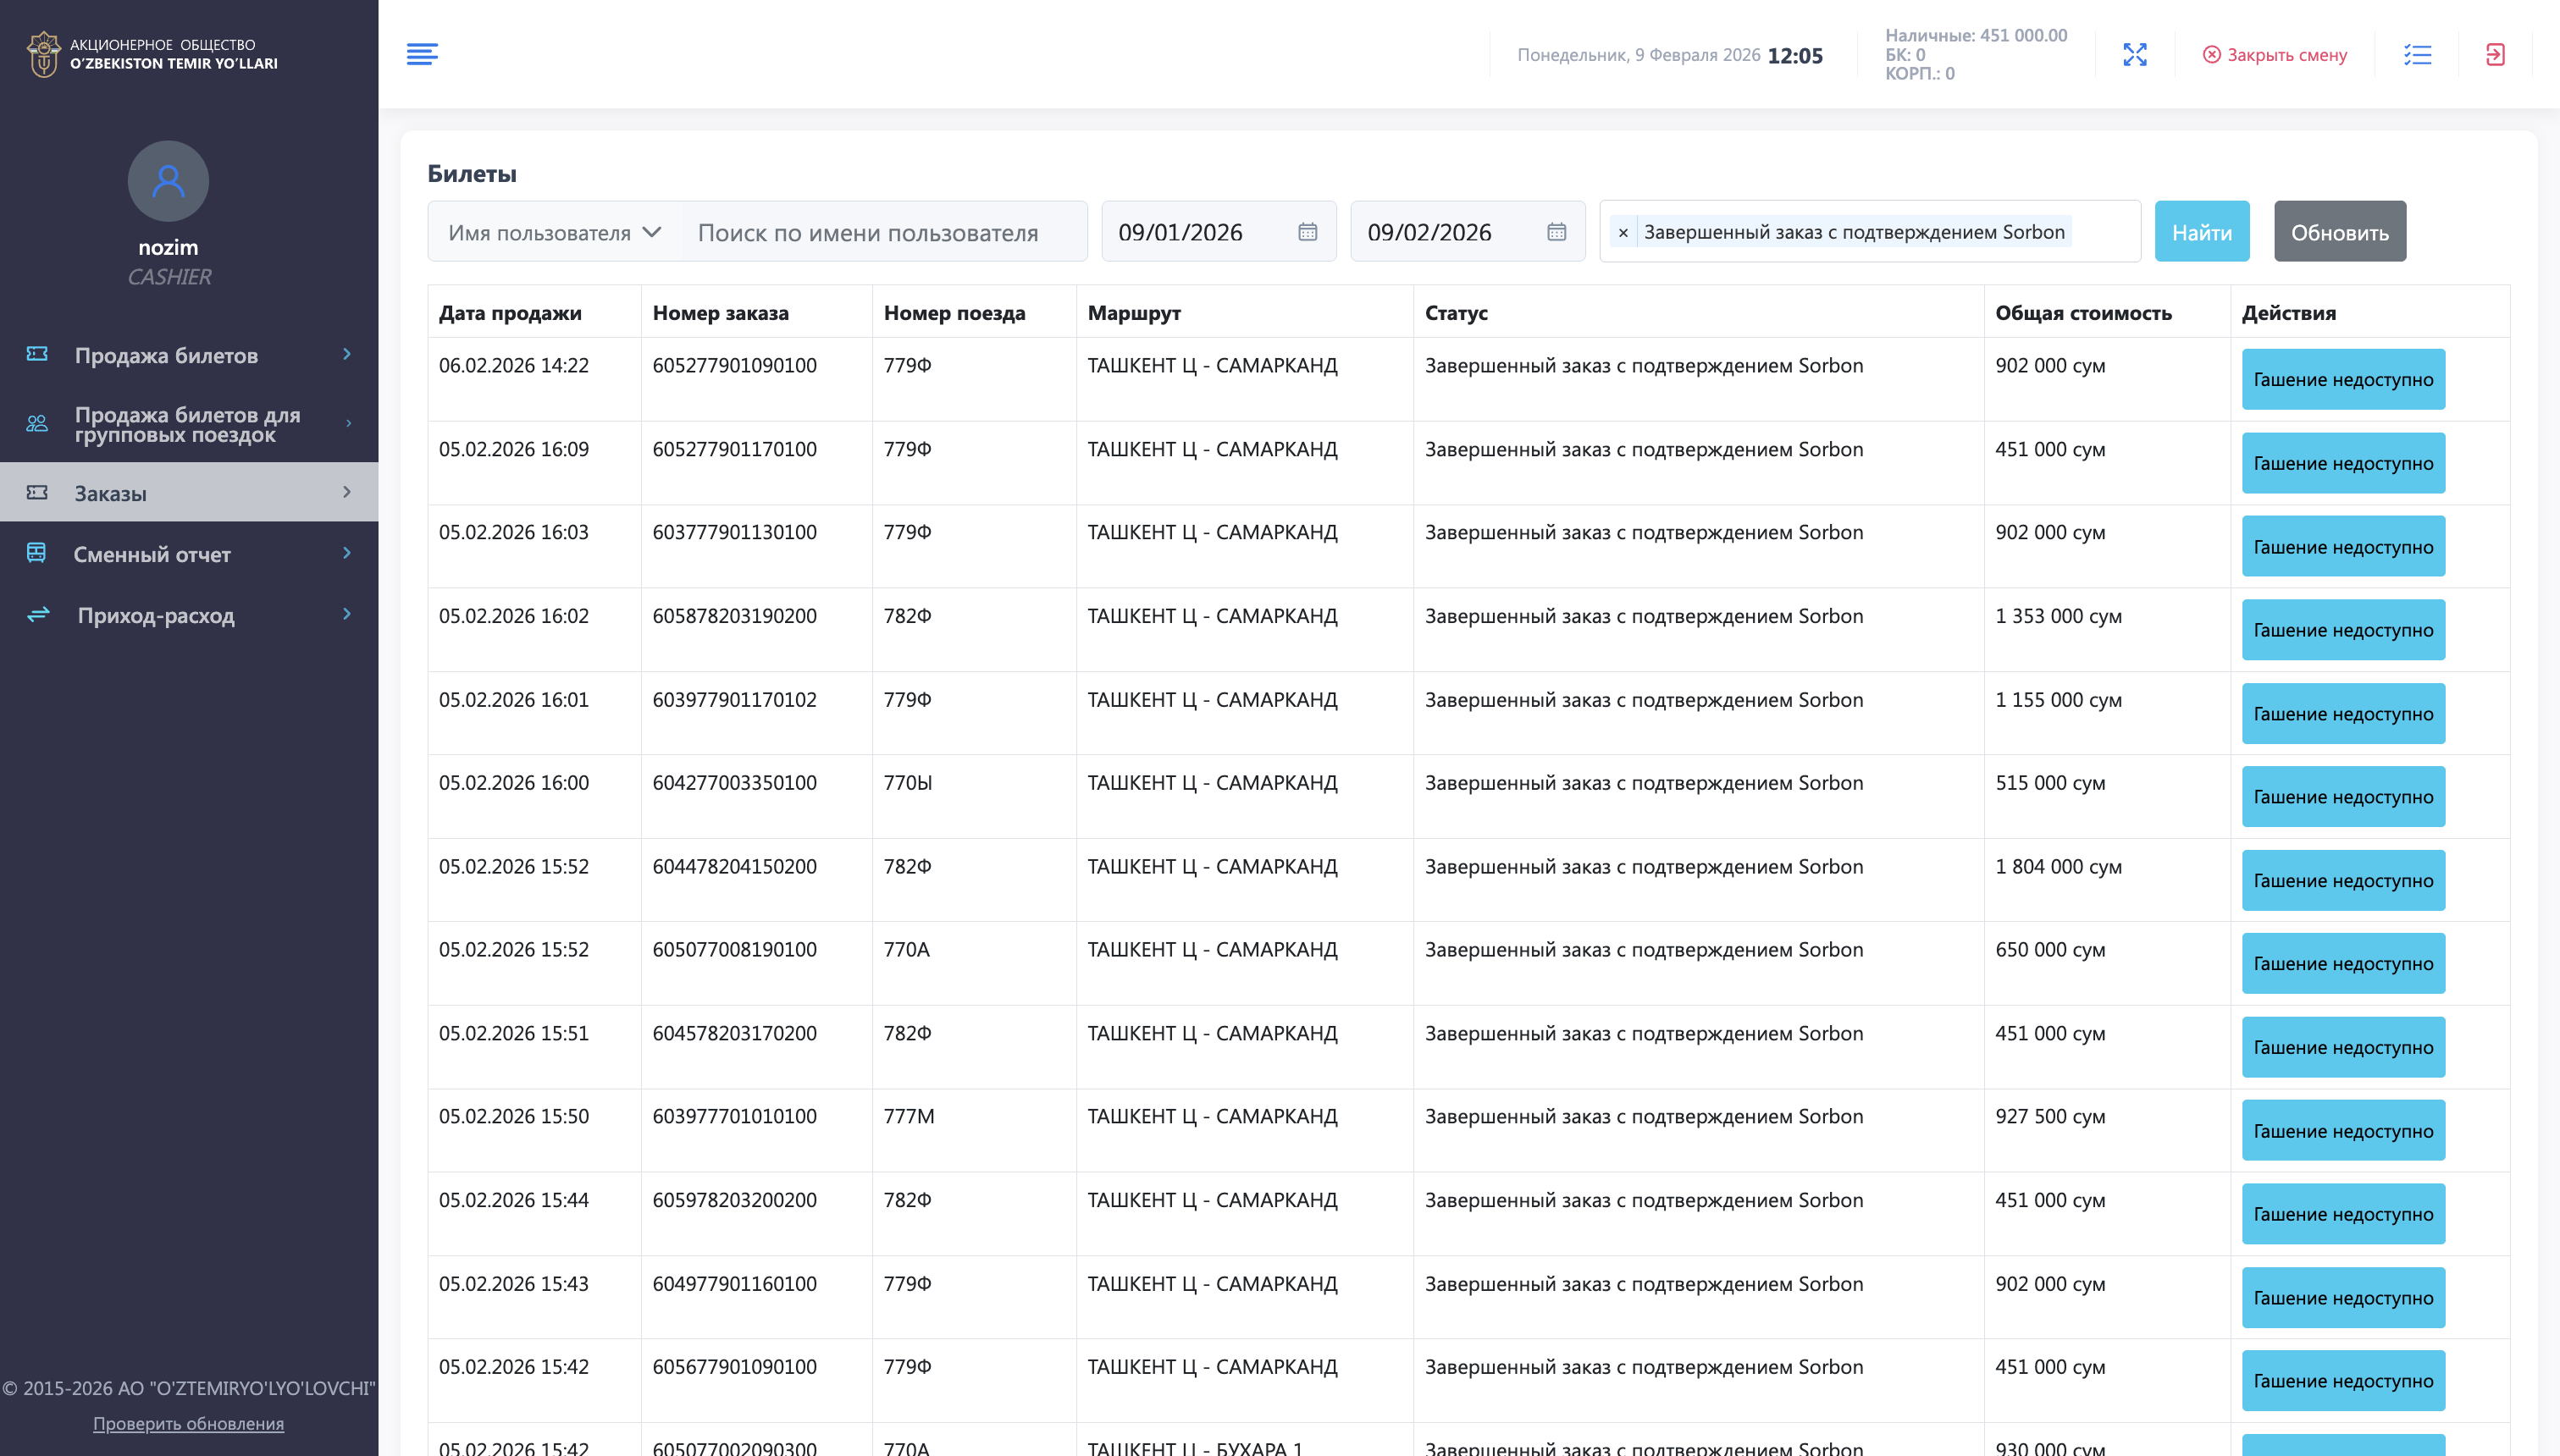
Task: Click the ticket icon beside Продажа билетов
Action: coord(36,355)
